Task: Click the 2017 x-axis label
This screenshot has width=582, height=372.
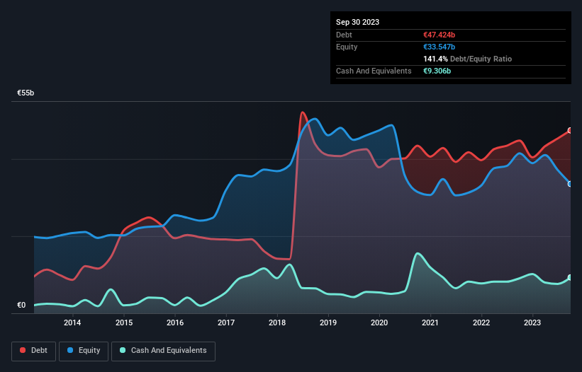Action: click(226, 322)
